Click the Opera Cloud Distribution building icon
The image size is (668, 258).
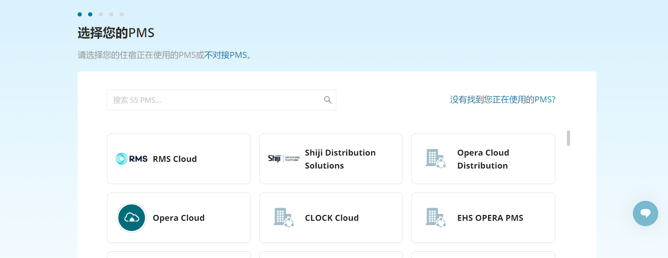436,158
